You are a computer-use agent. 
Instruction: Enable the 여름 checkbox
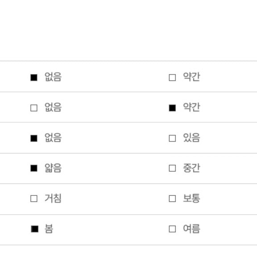172,229
